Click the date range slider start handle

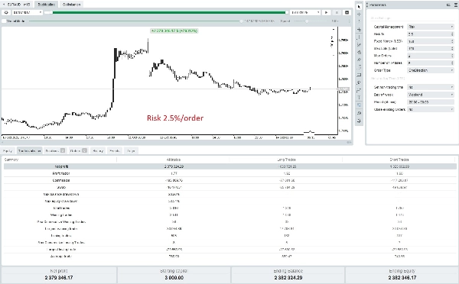(x=50, y=12)
